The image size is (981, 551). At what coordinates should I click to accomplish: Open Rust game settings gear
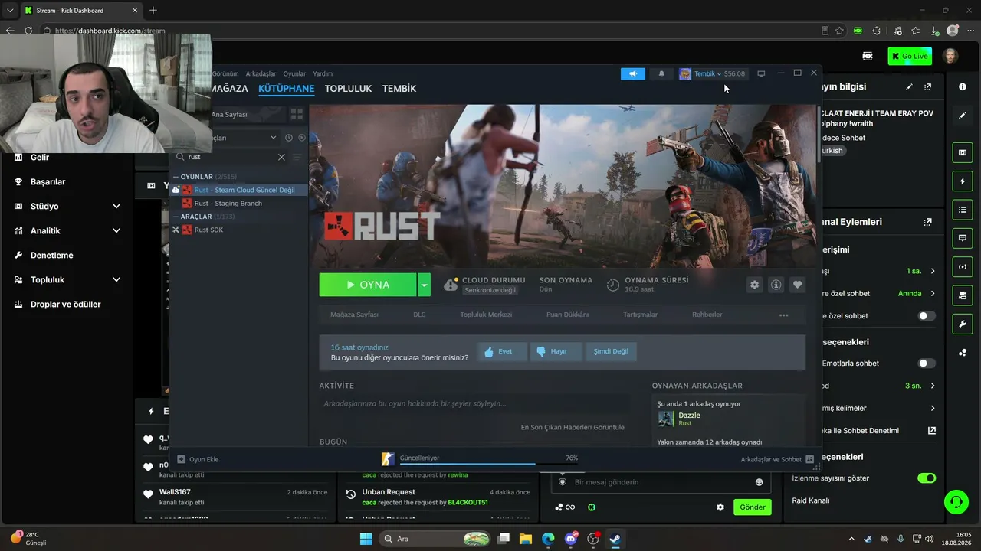(755, 285)
